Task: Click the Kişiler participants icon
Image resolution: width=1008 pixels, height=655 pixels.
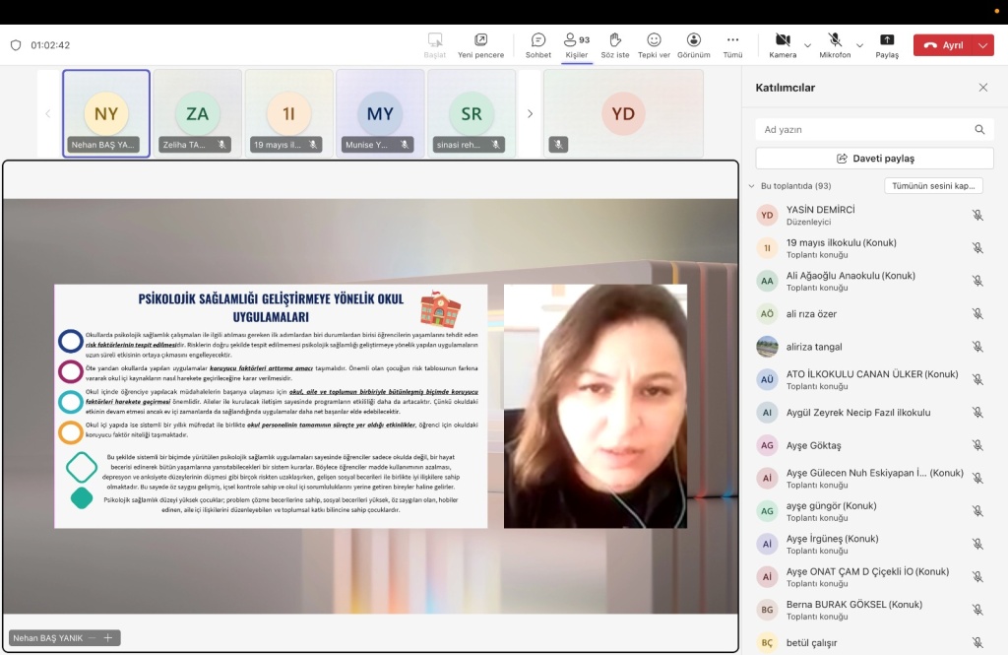Action: 576,44
